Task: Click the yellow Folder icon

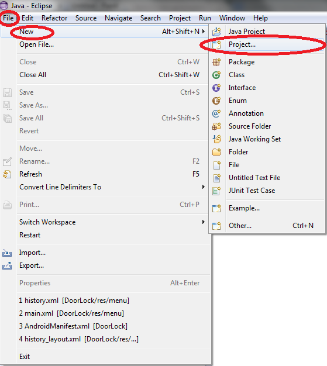Action: 216,152
